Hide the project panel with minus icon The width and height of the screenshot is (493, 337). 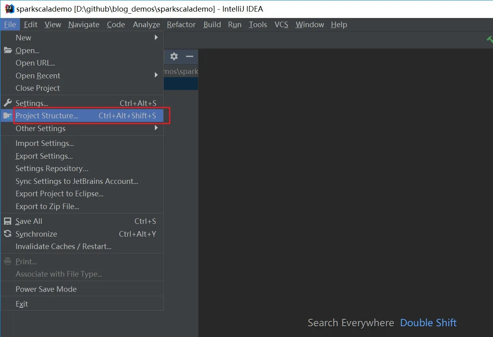(x=190, y=56)
